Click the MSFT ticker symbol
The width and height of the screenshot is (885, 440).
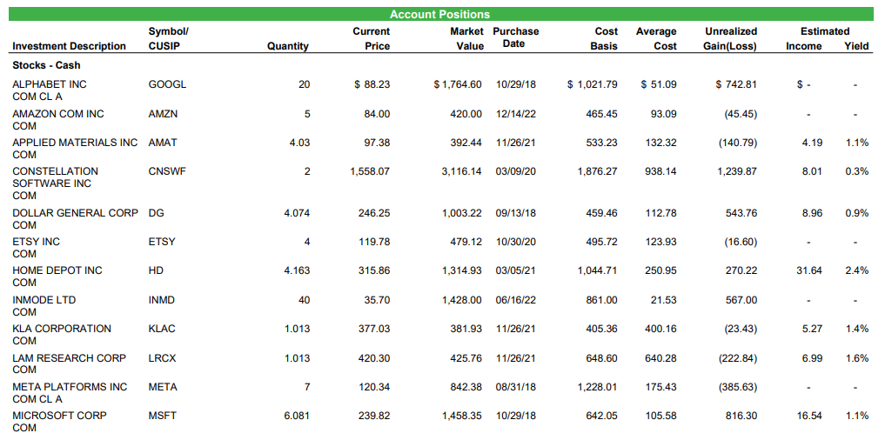coord(163,416)
